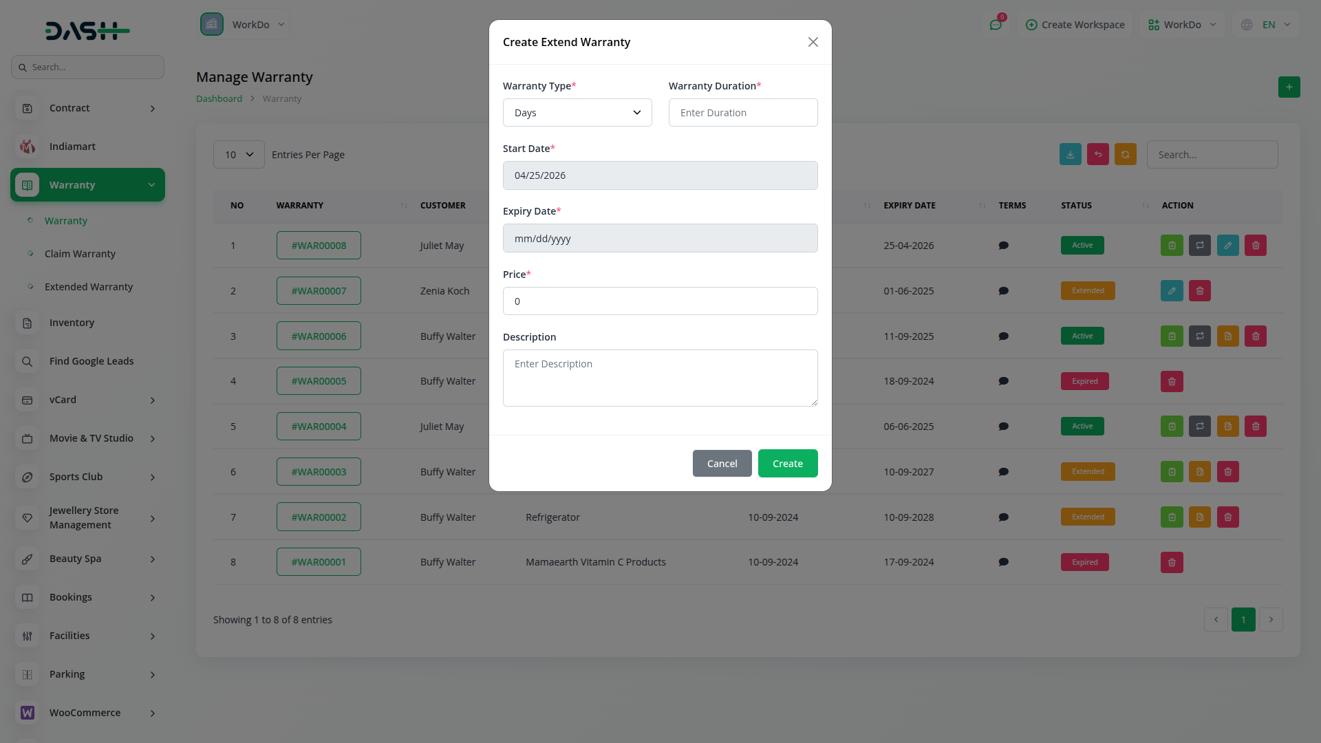The width and height of the screenshot is (1321, 743).
Task: Open Extended Warranty submenu item
Action: (x=89, y=287)
